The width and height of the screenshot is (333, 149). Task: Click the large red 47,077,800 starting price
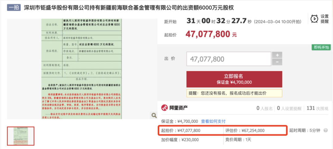point(208,34)
